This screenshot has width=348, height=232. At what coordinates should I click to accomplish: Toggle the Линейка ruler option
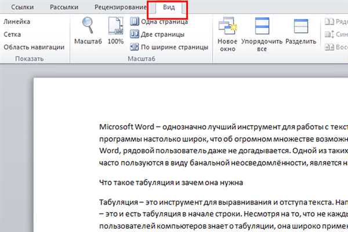point(17,21)
